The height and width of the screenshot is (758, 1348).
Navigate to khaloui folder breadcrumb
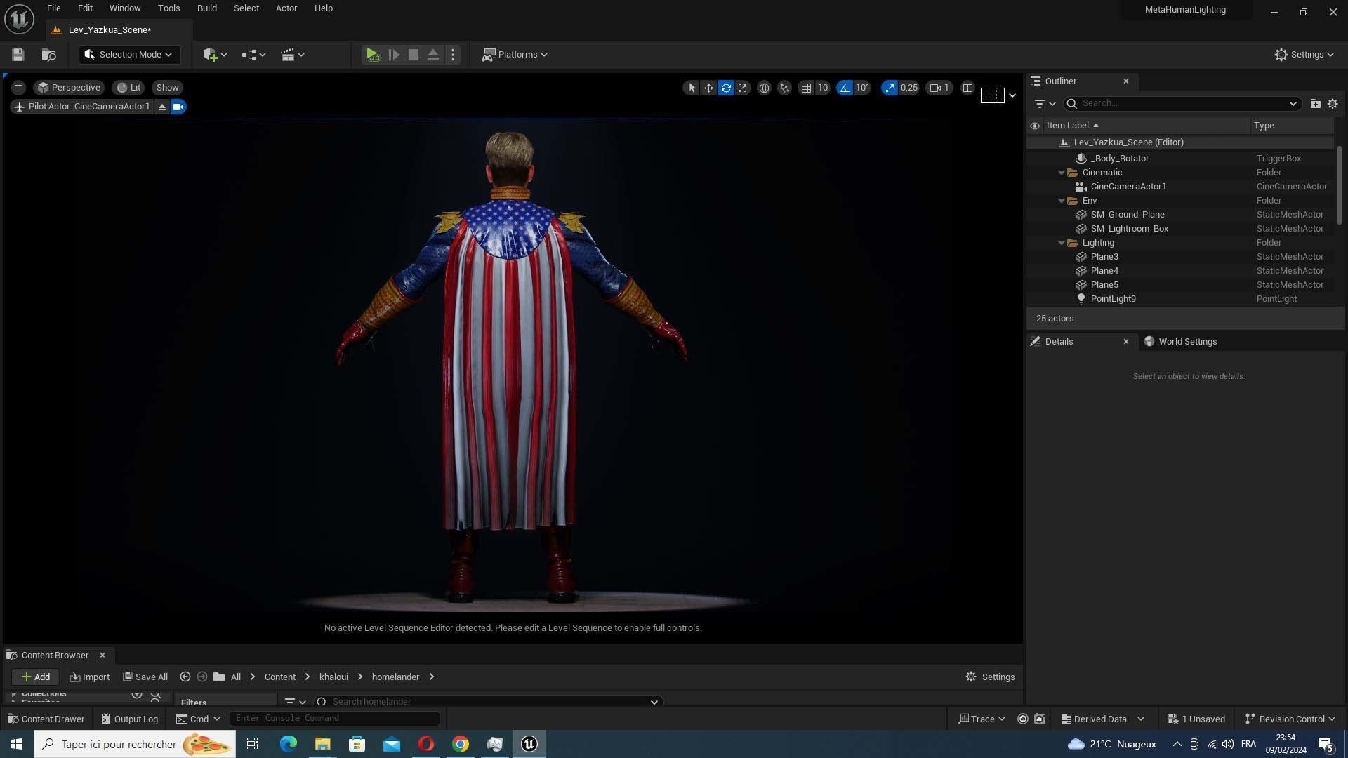pyautogui.click(x=333, y=677)
